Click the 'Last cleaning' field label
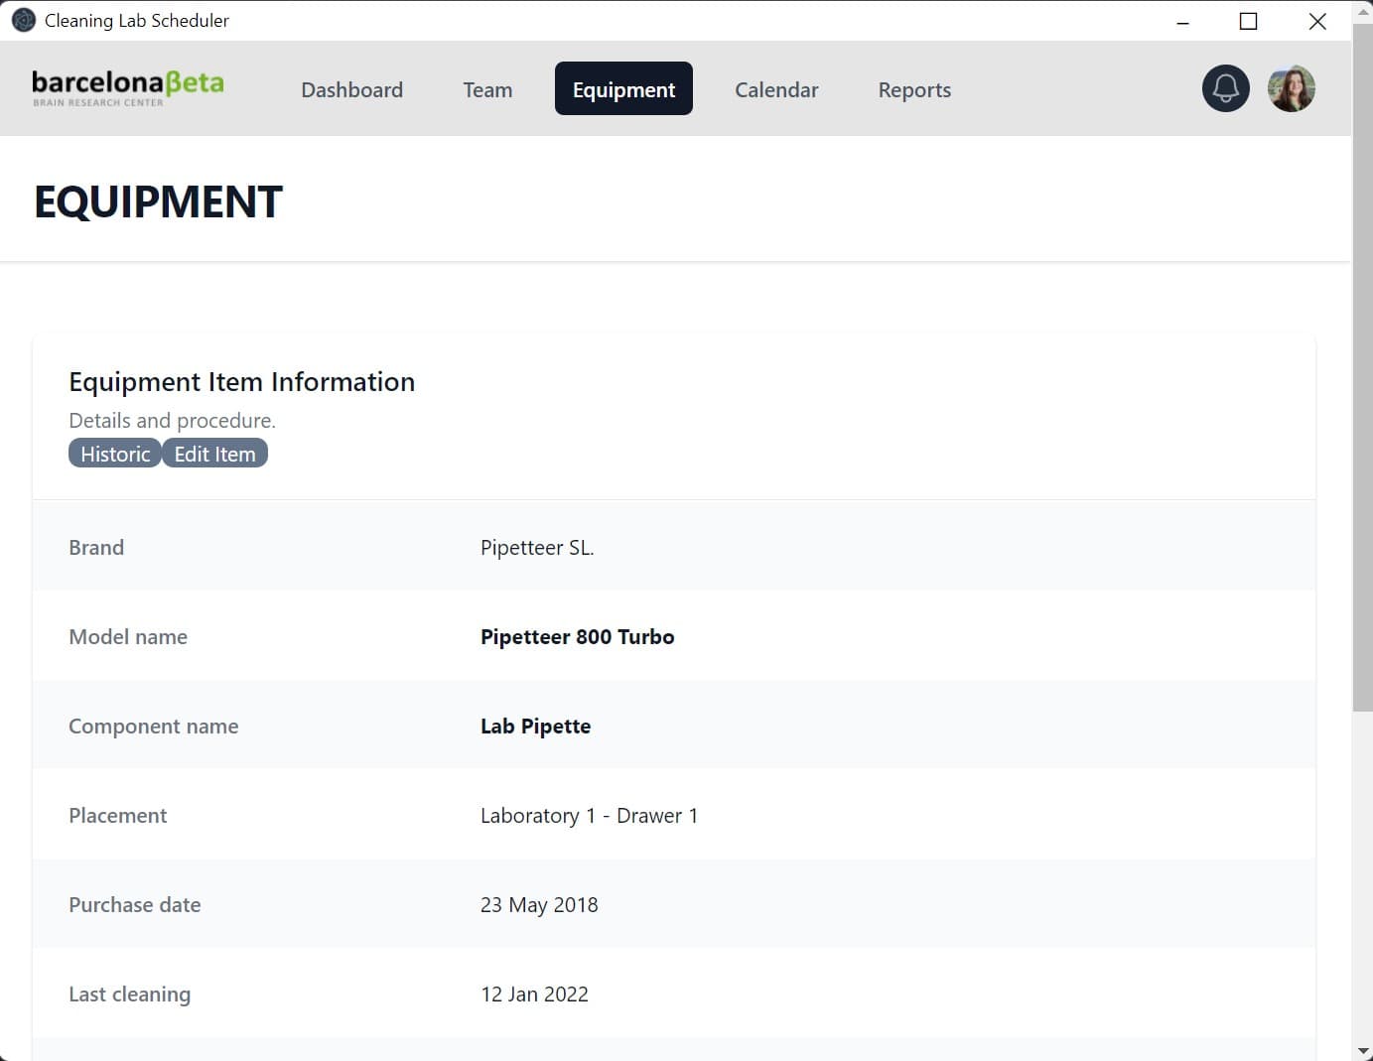The height and width of the screenshot is (1061, 1373). (x=130, y=995)
